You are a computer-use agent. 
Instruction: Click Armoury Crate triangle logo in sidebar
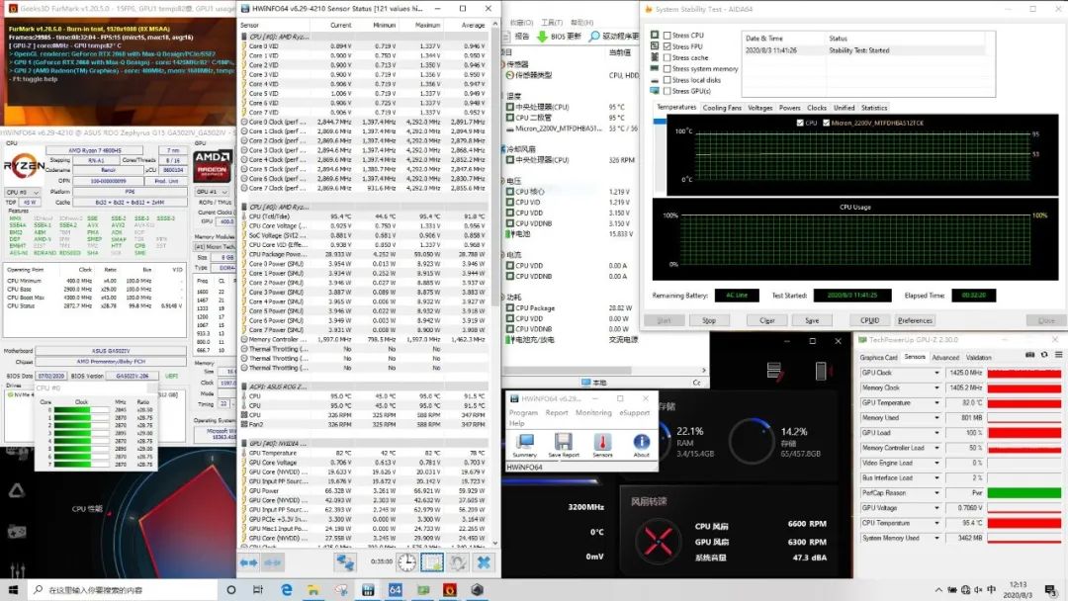click(x=17, y=490)
